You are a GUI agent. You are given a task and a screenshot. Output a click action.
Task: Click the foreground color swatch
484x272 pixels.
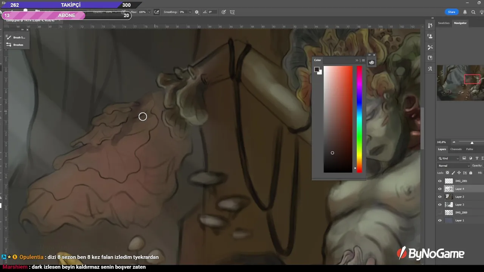[x=317, y=69]
